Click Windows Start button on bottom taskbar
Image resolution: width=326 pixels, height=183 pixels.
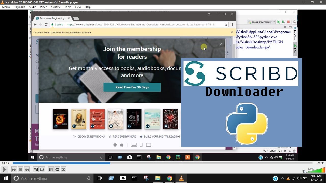click(6, 178)
